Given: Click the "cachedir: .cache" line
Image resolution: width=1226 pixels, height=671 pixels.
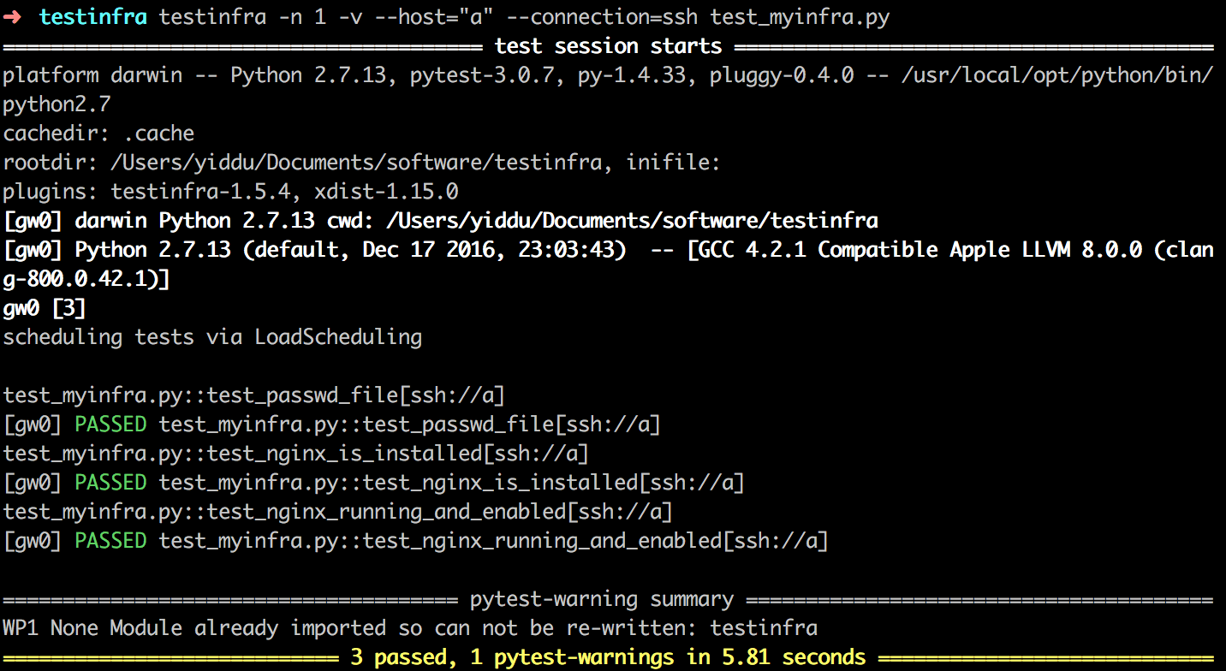Looking at the screenshot, I should point(98,134).
